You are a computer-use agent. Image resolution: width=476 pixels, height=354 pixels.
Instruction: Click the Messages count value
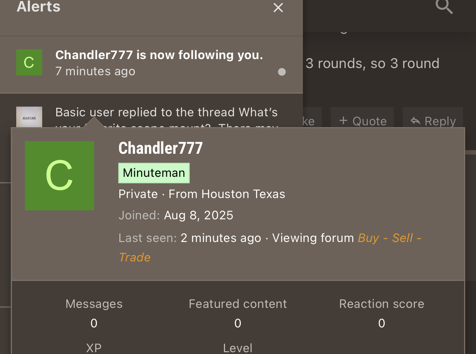94,323
